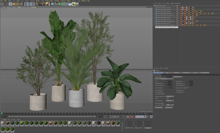Screen dimensions: 220x133
Task: Open the array modeling objects icon
Action: [x=63, y=4]
